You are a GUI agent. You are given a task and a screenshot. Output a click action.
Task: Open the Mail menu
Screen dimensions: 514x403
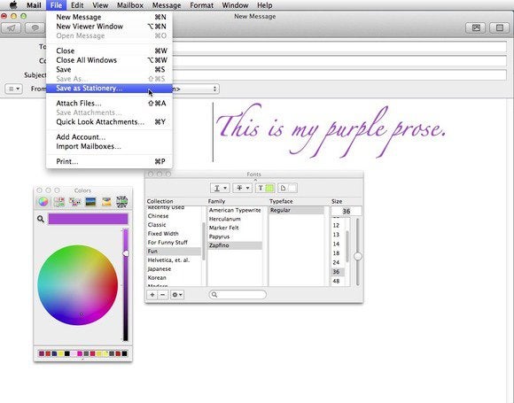click(34, 5)
